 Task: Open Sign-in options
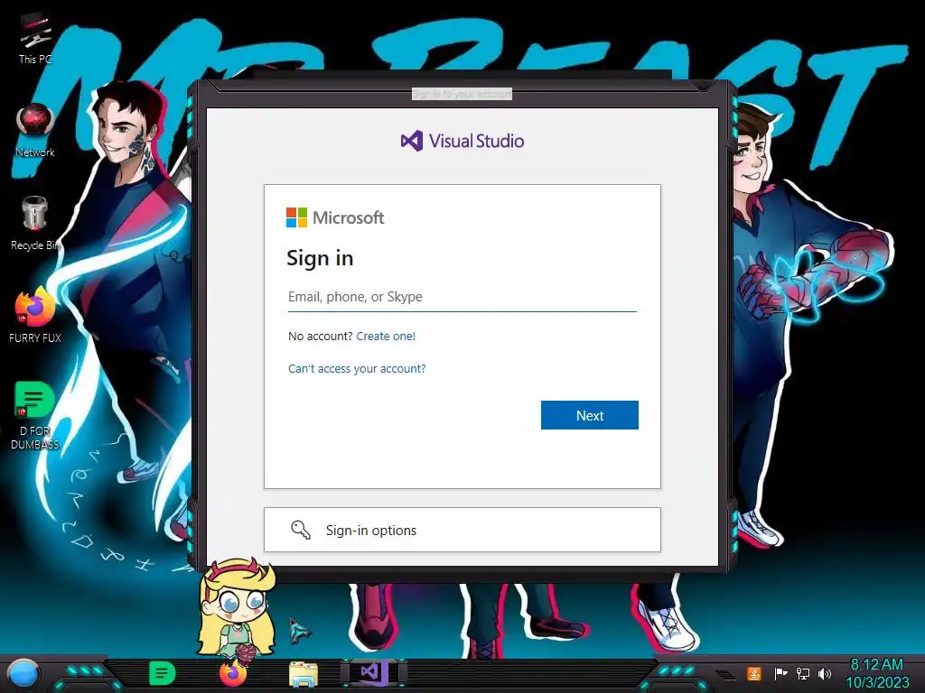tap(462, 530)
